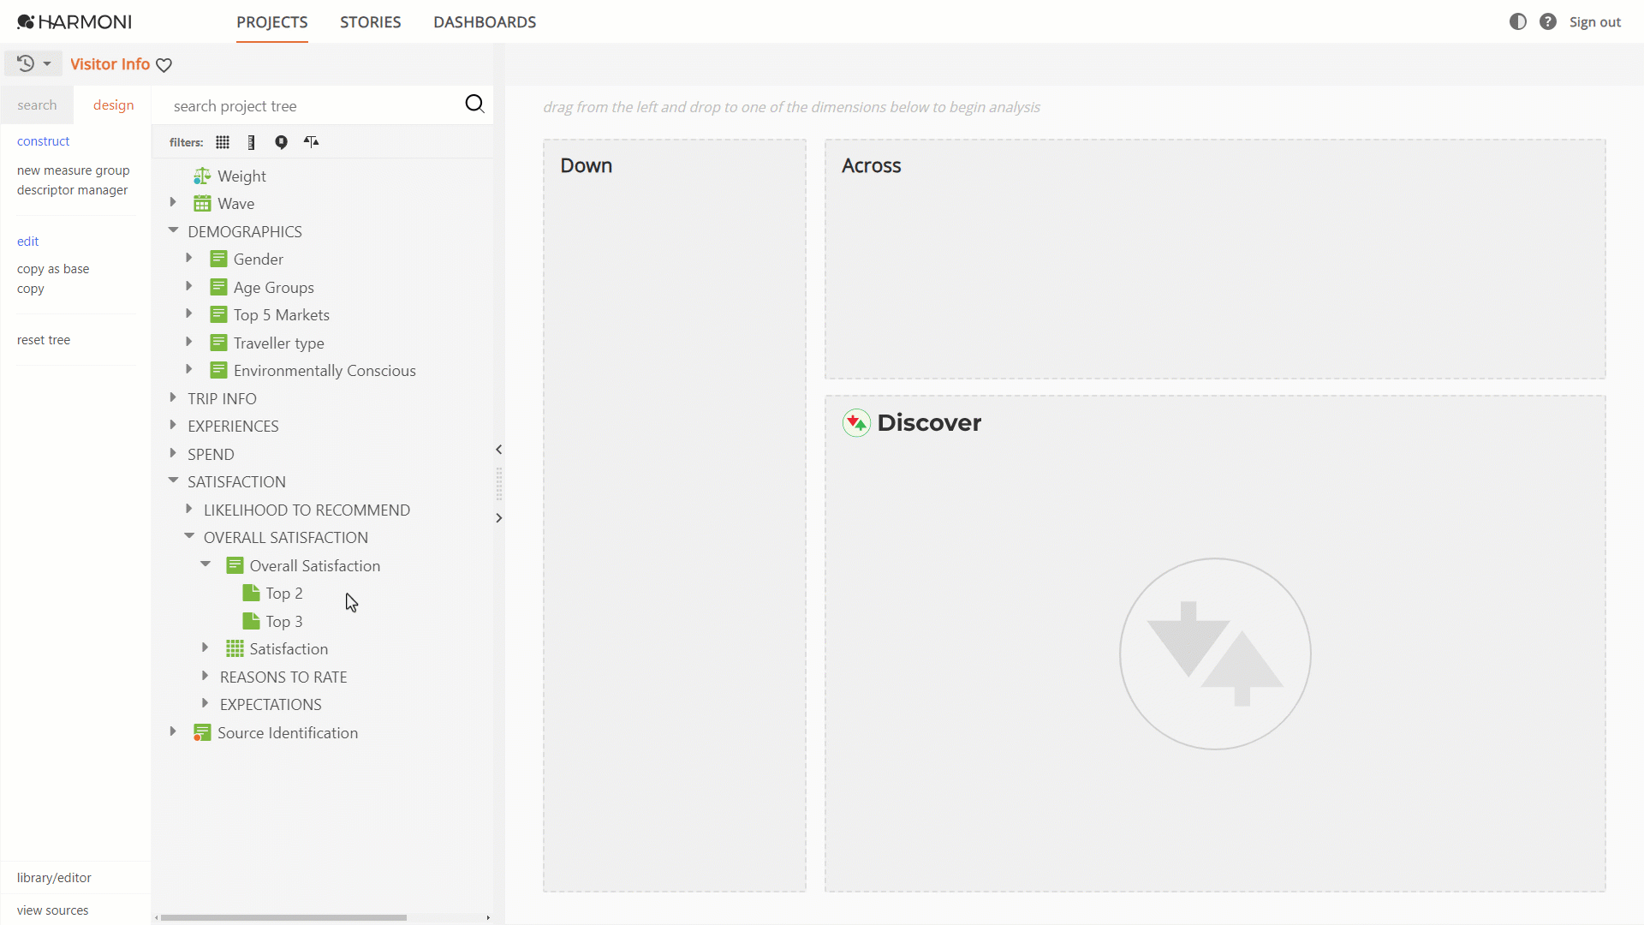Select the Weight scale icon
The width and height of the screenshot is (1644, 925).
click(x=202, y=176)
